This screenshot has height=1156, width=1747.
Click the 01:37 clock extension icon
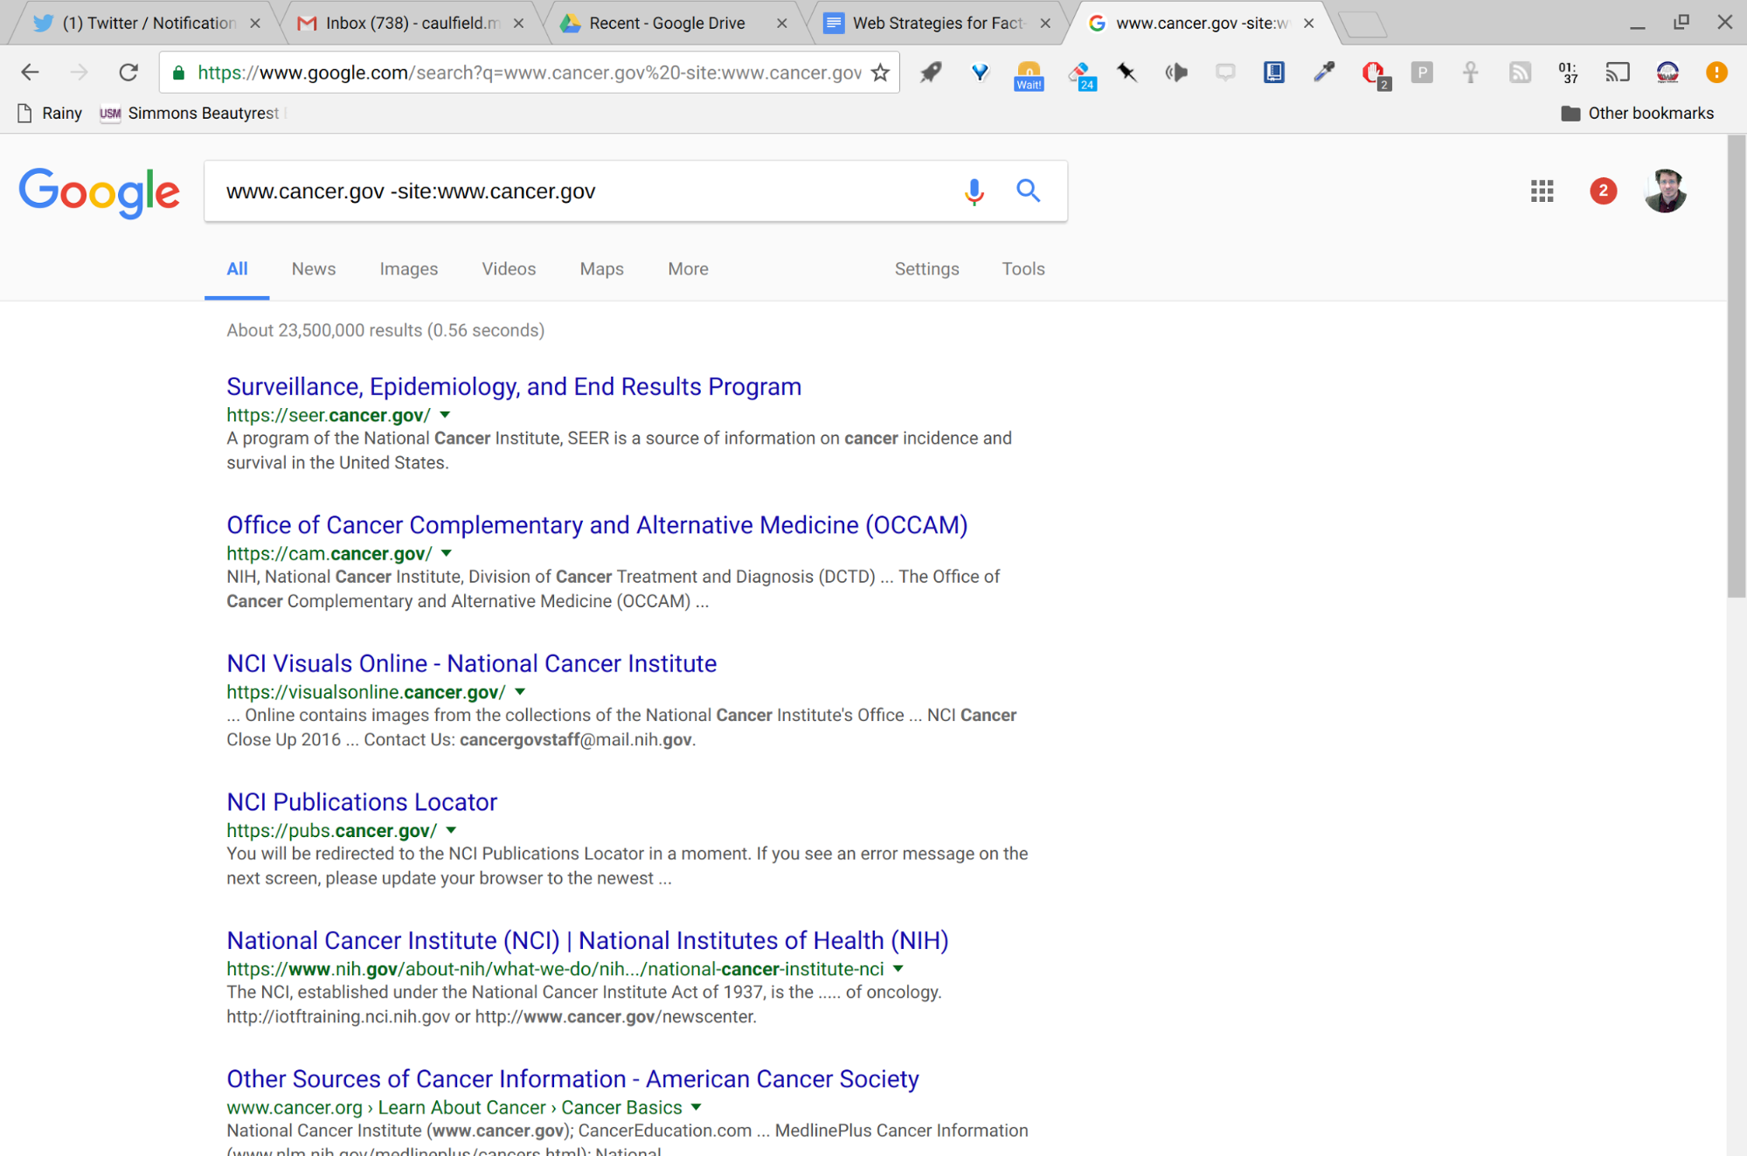(x=1569, y=73)
